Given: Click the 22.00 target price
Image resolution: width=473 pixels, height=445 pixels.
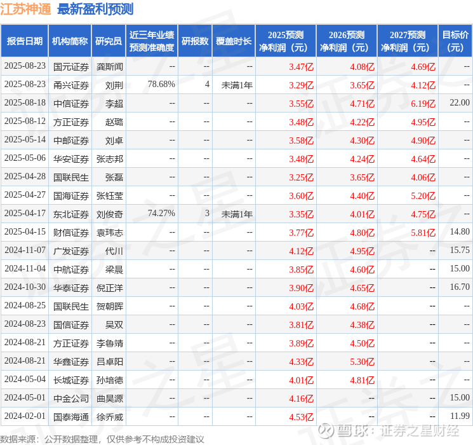Looking at the screenshot, I should [460, 103].
